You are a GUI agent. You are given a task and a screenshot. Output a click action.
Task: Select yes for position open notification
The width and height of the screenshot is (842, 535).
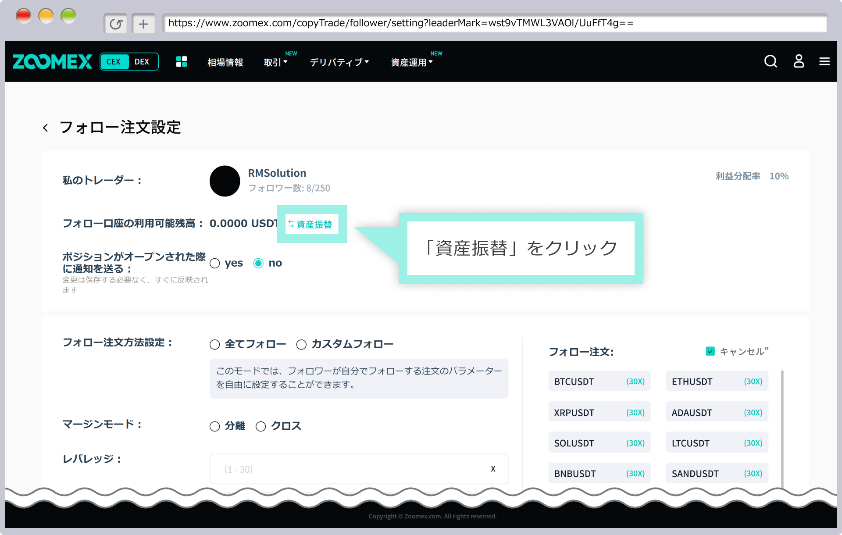tap(215, 264)
